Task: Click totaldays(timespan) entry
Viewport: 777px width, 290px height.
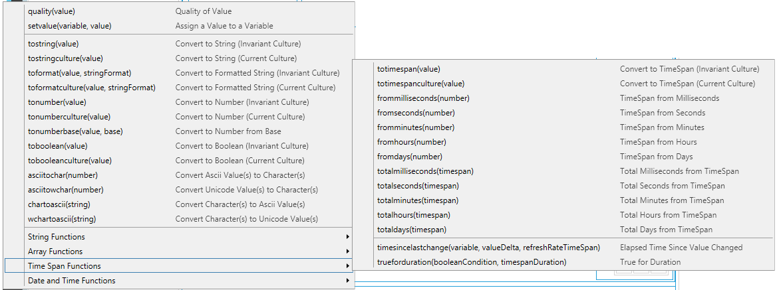Action: [x=412, y=230]
